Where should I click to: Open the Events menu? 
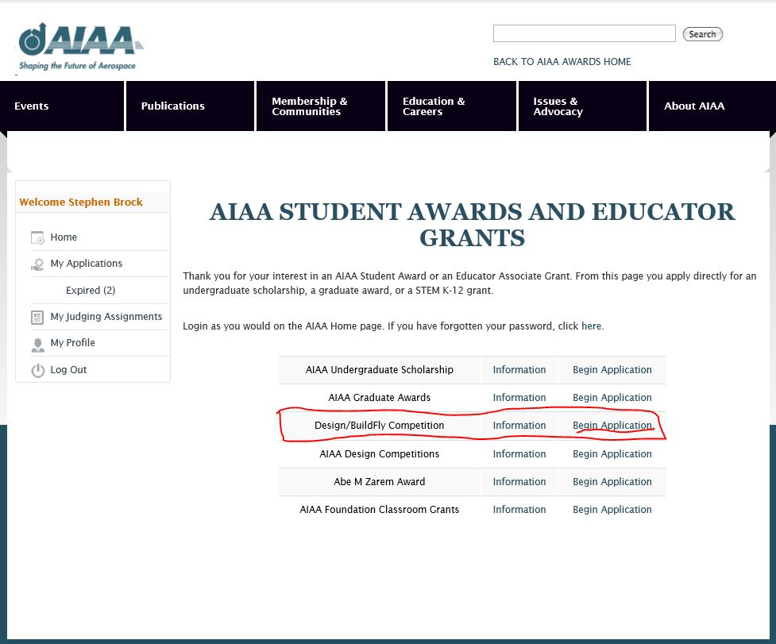[62, 106]
